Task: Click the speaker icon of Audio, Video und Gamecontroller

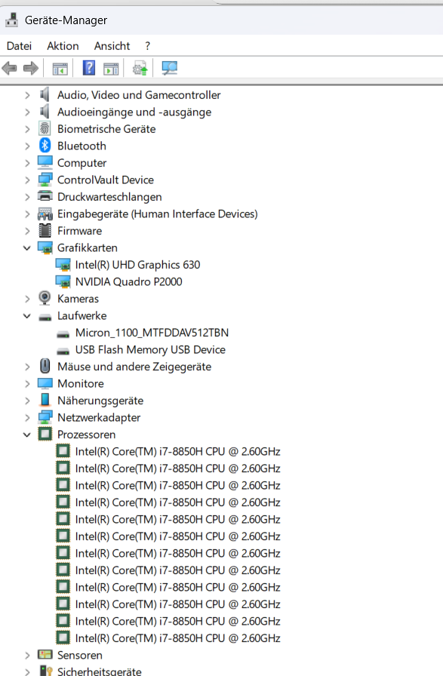Action: click(x=45, y=94)
